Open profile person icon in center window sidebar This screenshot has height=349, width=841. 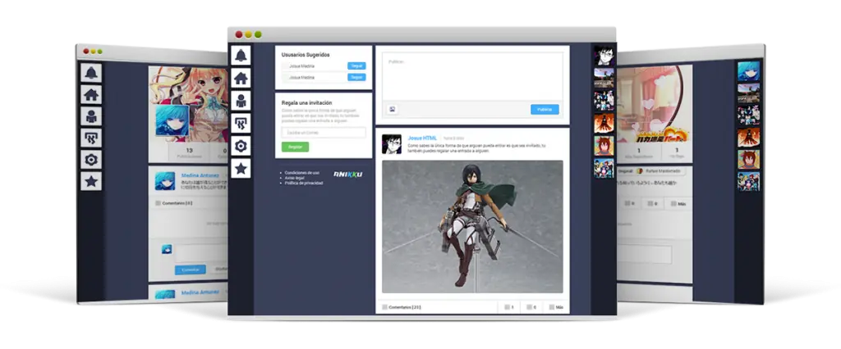(x=241, y=101)
